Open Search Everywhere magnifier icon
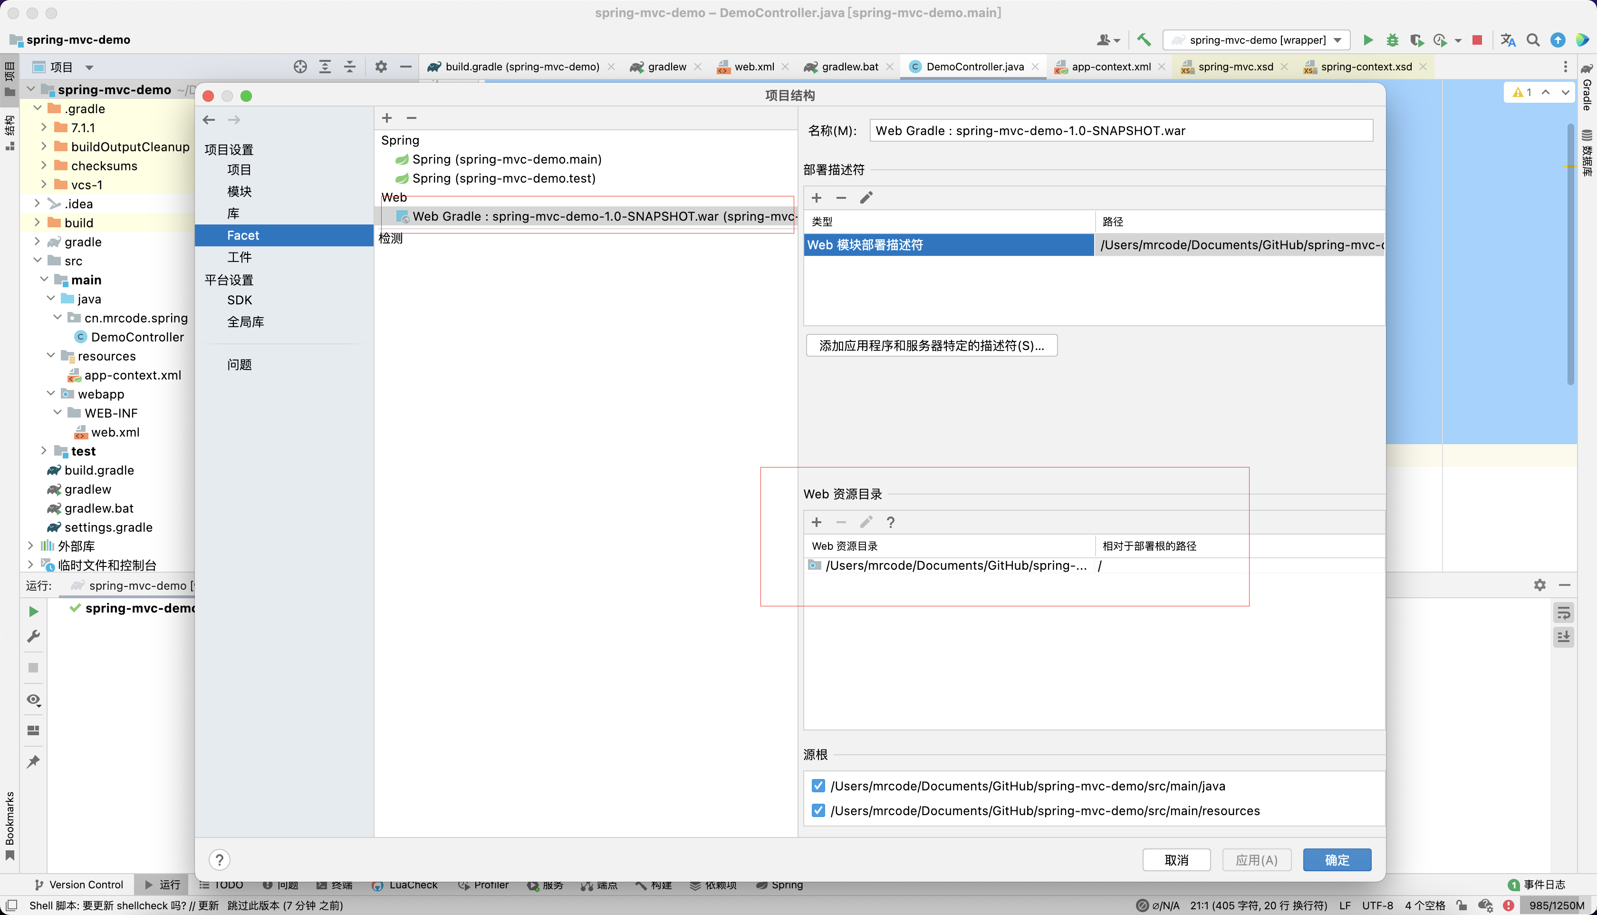 click(1533, 40)
